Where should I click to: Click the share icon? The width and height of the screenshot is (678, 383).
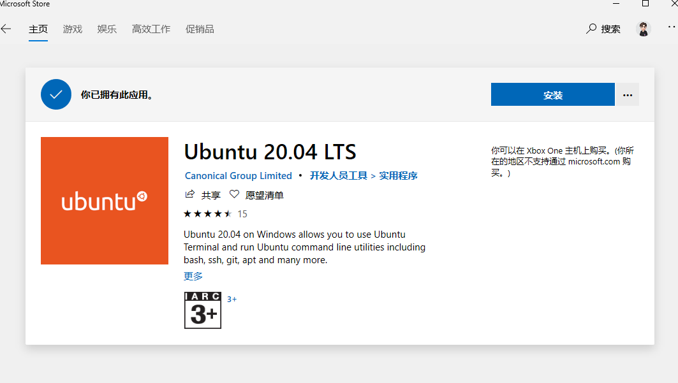coord(190,194)
